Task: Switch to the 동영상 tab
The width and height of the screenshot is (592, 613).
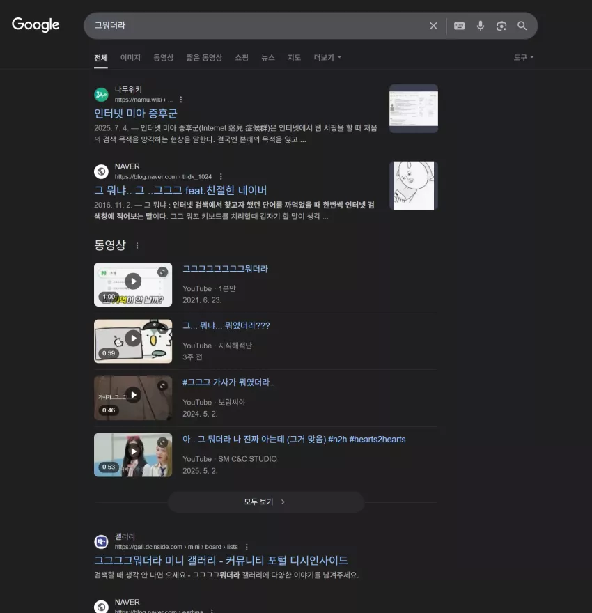Action: coord(164,57)
